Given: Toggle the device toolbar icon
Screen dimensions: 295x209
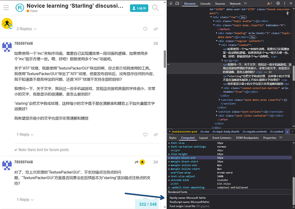Looking at the screenshot, I should pyautogui.click(x=177, y=3).
